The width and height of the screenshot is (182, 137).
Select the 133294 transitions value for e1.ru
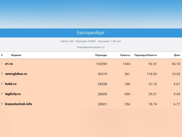click(x=101, y=64)
